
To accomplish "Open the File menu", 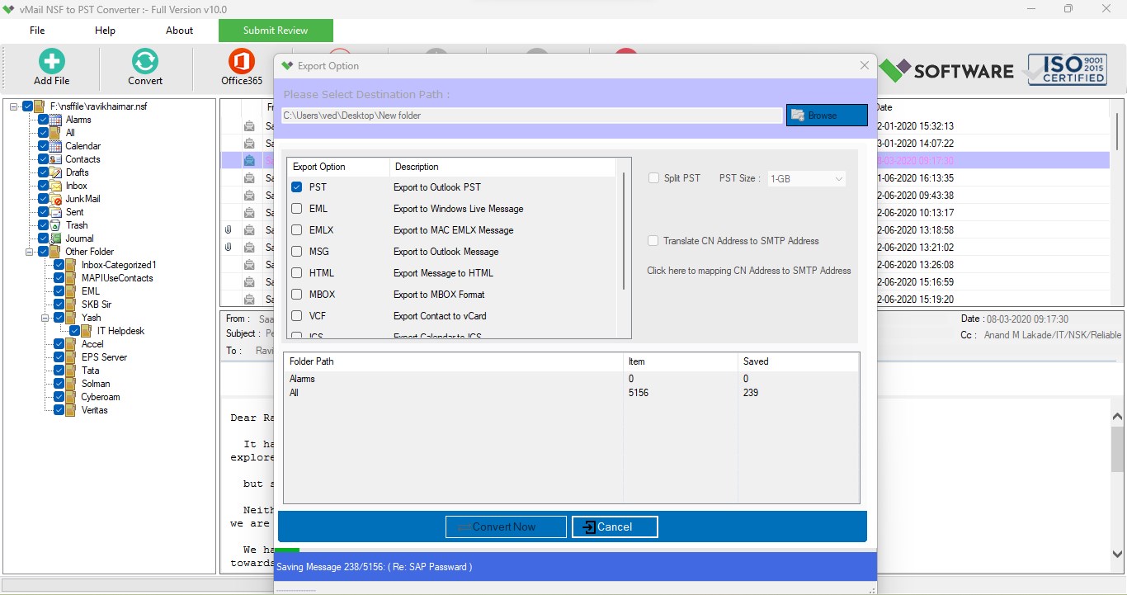I will tap(37, 31).
